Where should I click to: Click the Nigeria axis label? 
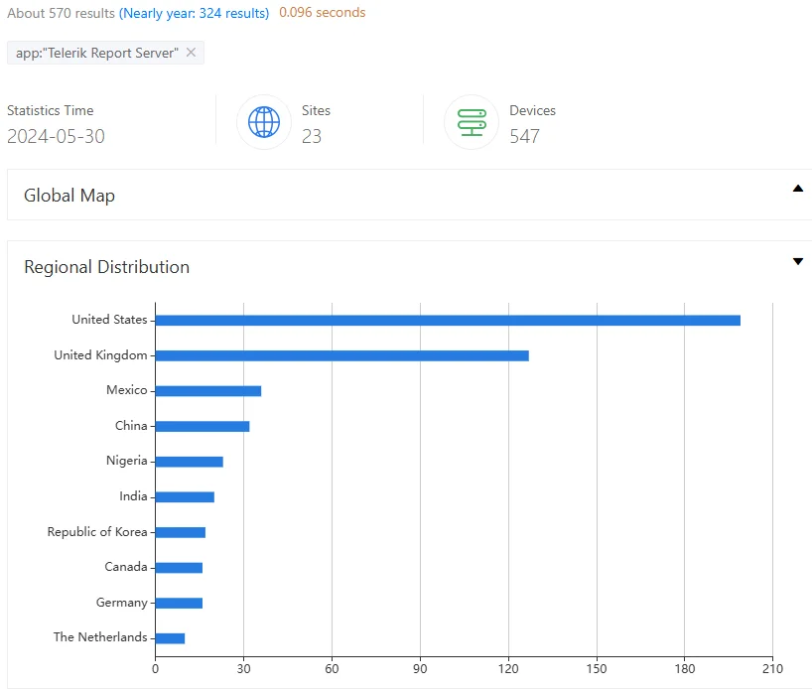127,461
